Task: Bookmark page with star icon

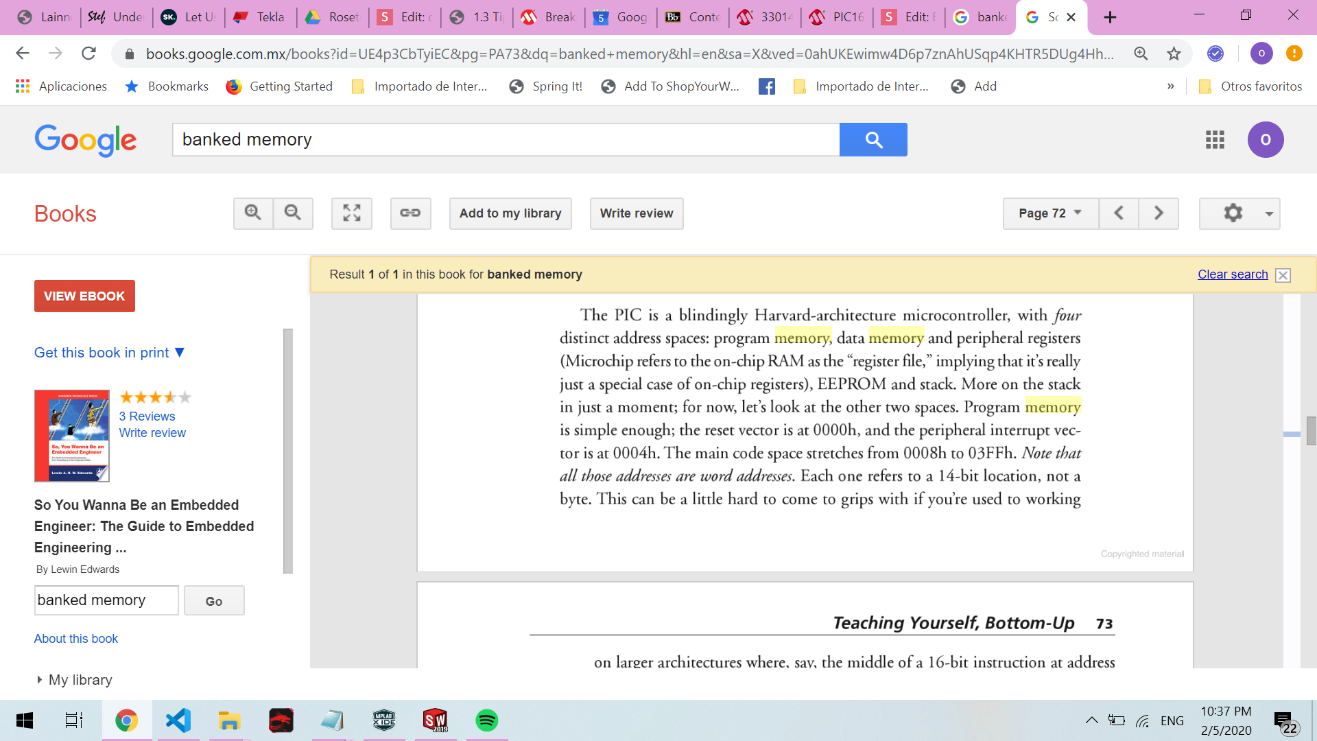Action: coord(1174,54)
